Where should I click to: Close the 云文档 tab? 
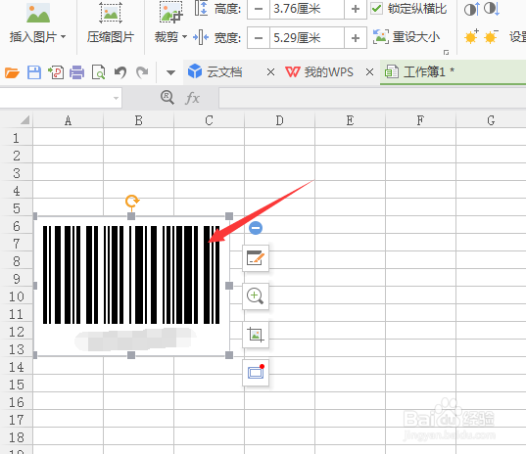pyautogui.click(x=270, y=71)
